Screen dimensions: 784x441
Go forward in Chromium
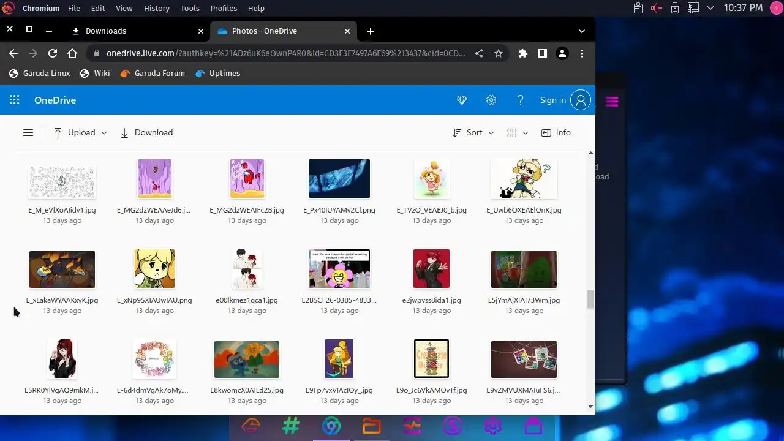pyautogui.click(x=33, y=53)
